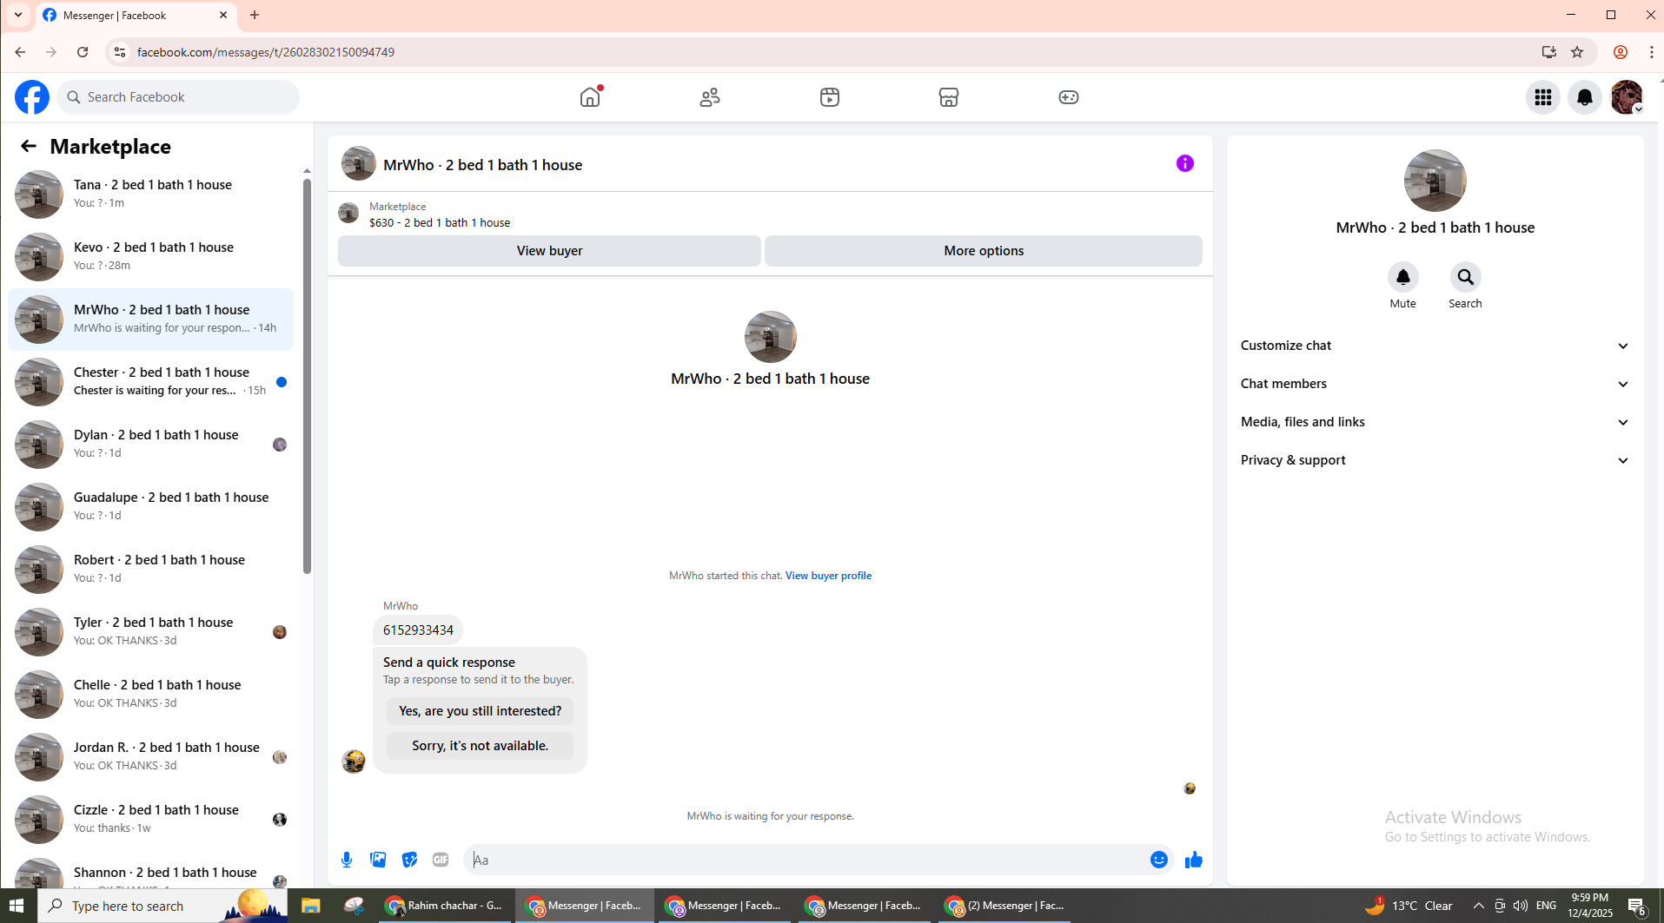Open the Gaming controller icon

[1069, 97]
